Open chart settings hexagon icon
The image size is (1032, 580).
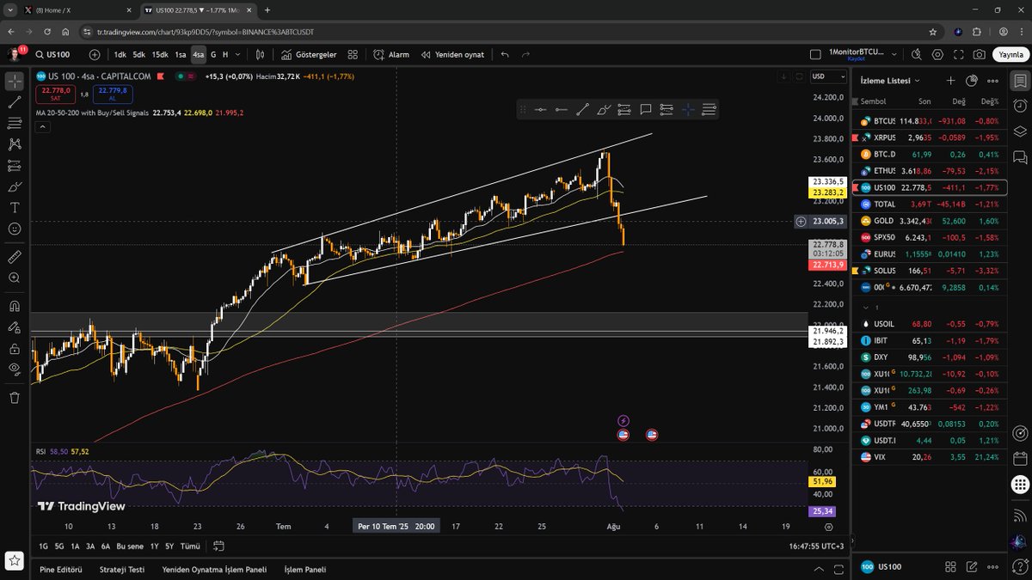(x=938, y=54)
